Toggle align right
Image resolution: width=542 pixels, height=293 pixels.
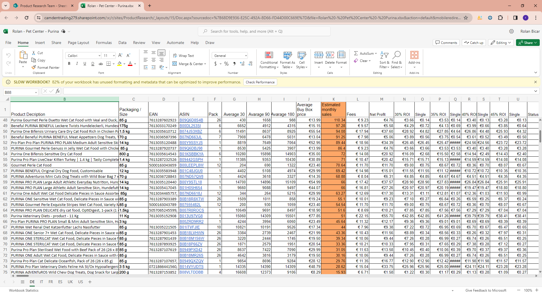click(x=161, y=60)
